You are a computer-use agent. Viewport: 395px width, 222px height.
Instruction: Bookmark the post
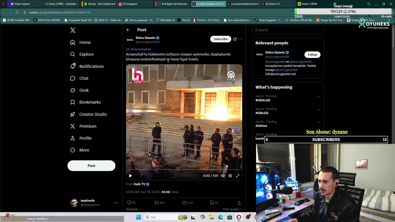click(212, 203)
